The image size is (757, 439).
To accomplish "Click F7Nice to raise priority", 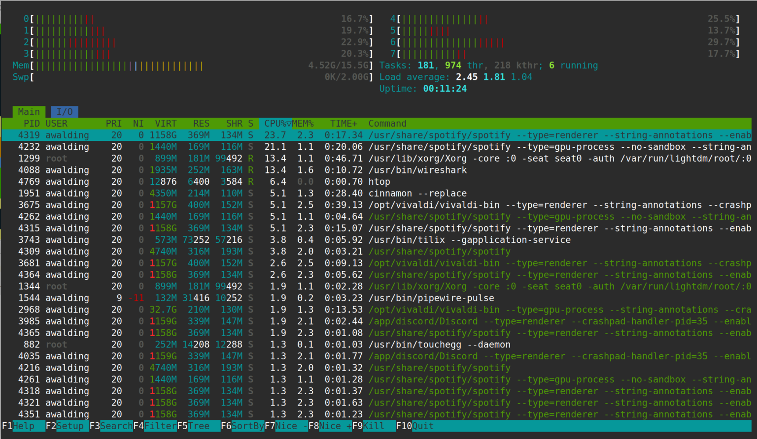I will coord(283,426).
